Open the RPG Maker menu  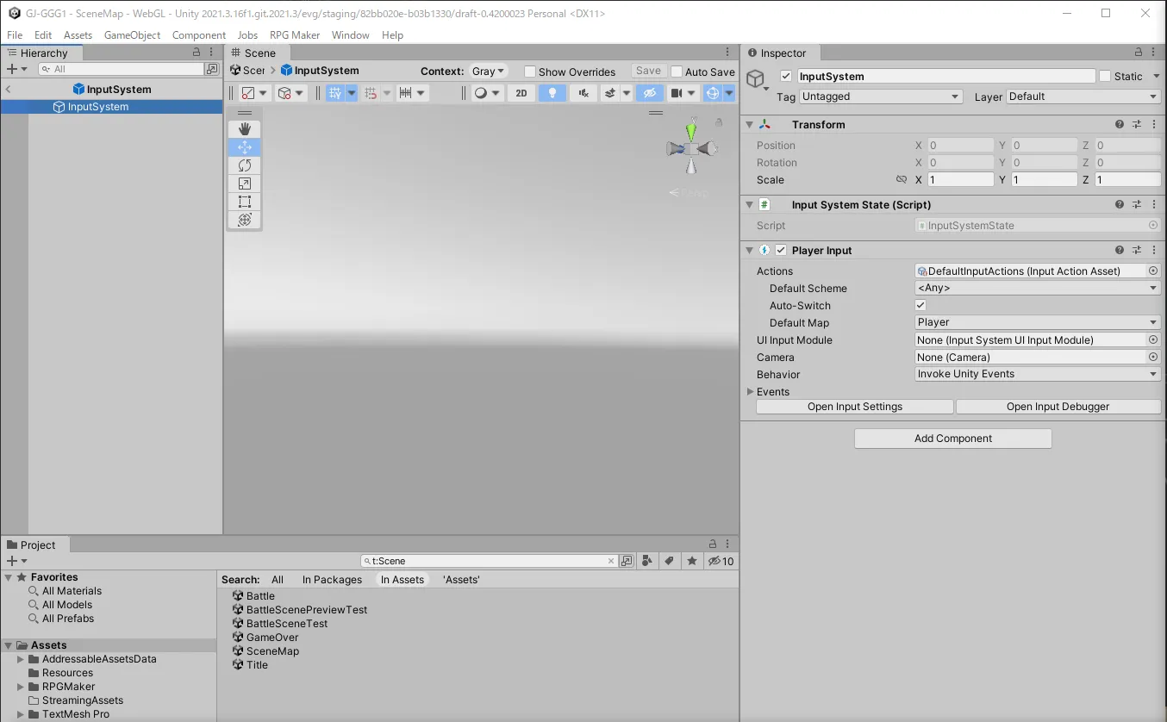click(x=295, y=35)
